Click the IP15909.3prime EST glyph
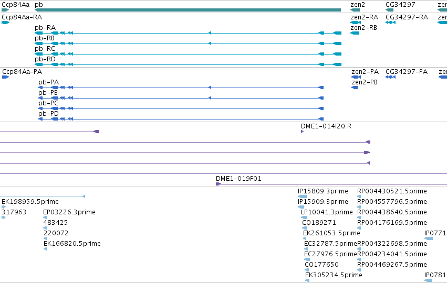The height and width of the screenshot is (283, 447). click(301, 207)
